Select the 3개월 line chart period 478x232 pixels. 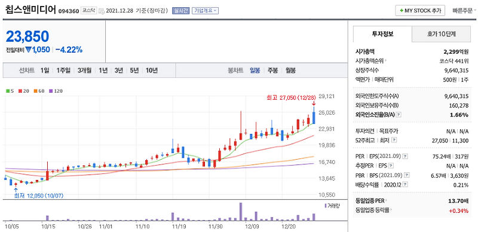84,71
